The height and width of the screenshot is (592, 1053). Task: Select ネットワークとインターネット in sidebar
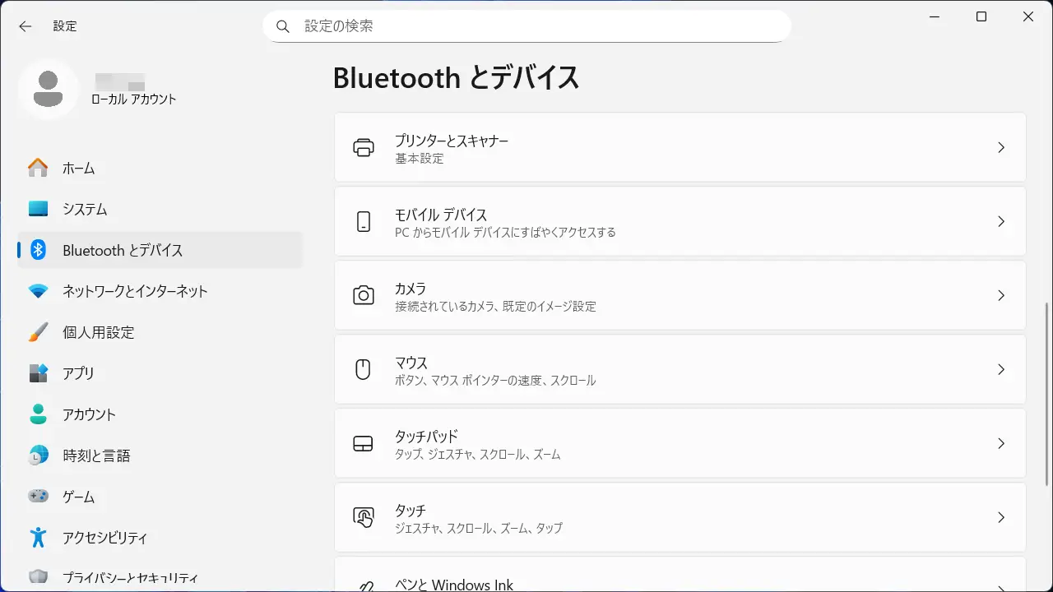135,291
